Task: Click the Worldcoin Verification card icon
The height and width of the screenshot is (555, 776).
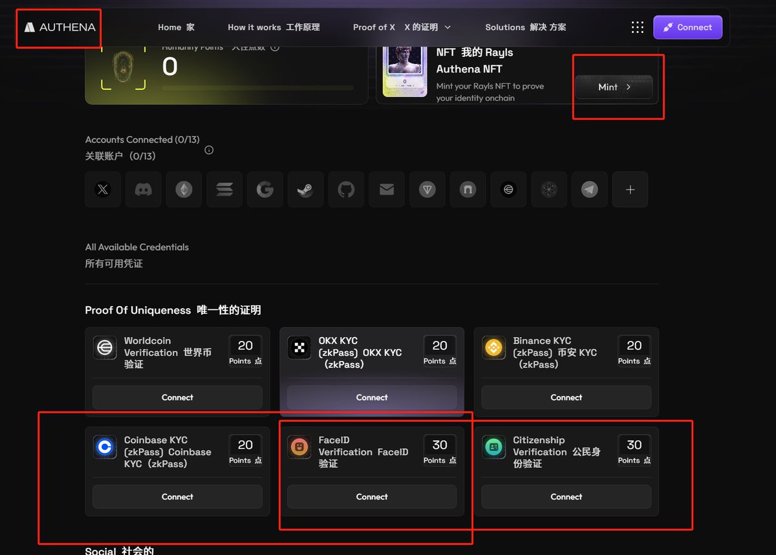Action: pyautogui.click(x=105, y=347)
